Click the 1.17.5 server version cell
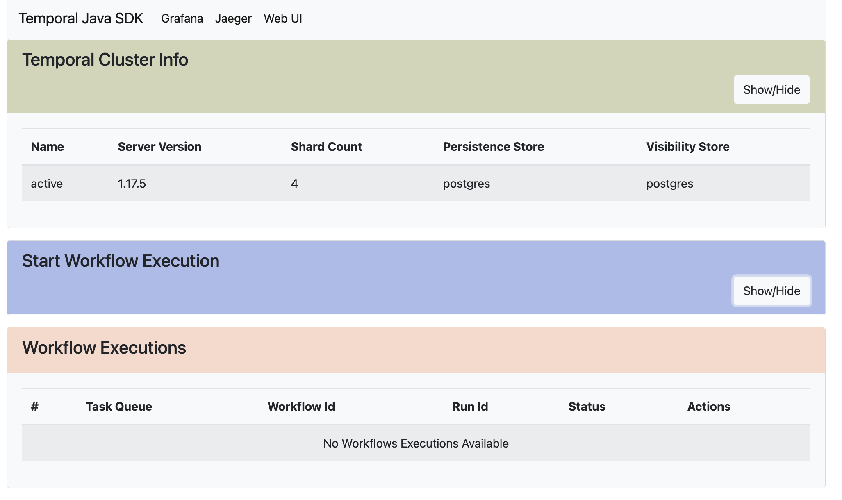The height and width of the screenshot is (500, 842). (132, 183)
